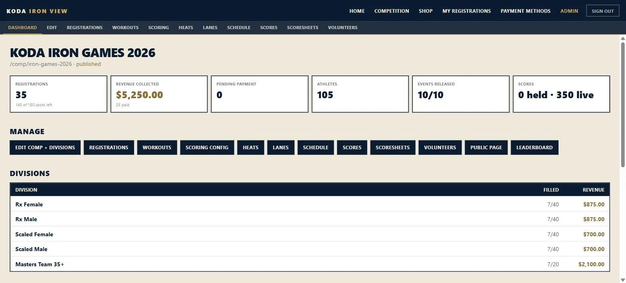The width and height of the screenshot is (626, 283).
Task: Click the REGISTRATIONS manage button
Action: 109,147
